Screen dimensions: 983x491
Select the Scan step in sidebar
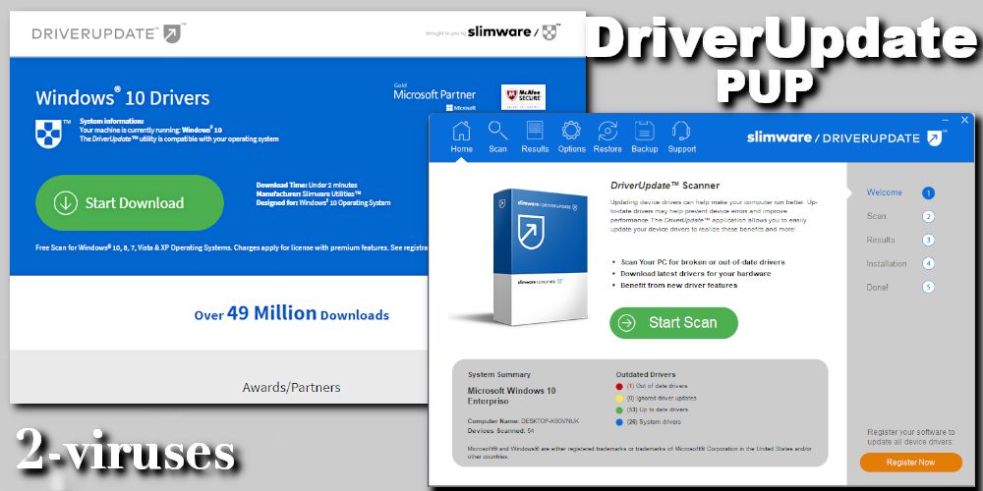coord(876,216)
